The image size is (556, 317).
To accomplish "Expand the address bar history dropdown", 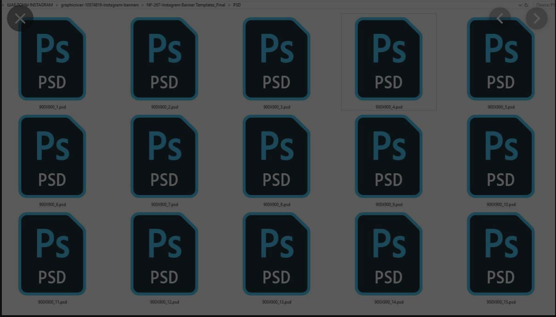I will pos(520,5).
